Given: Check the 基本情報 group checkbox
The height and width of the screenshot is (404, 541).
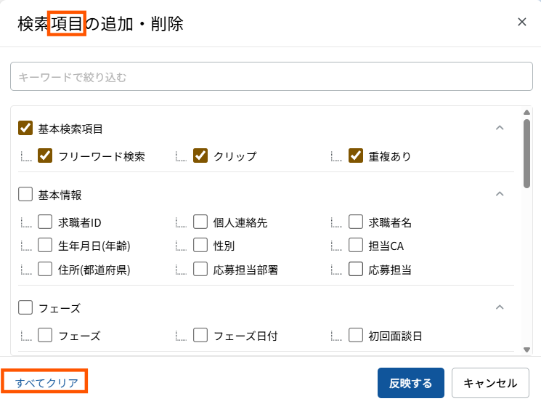Looking at the screenshot, I should coord(25,194).
